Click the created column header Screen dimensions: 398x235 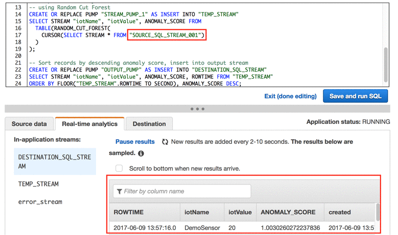point(350,212)
